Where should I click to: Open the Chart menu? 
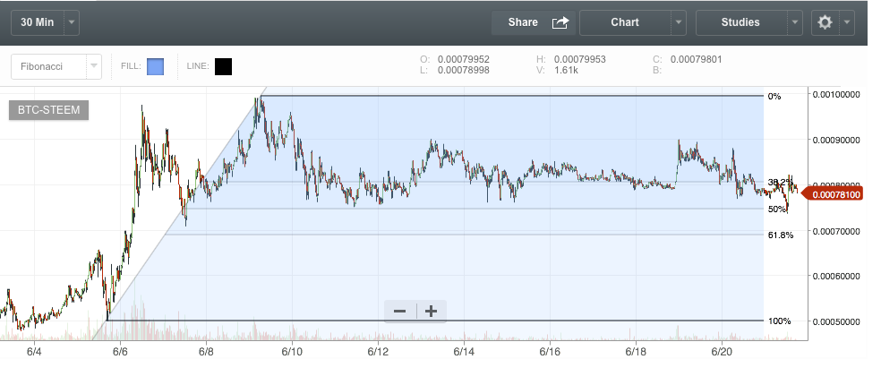point(625,22)
